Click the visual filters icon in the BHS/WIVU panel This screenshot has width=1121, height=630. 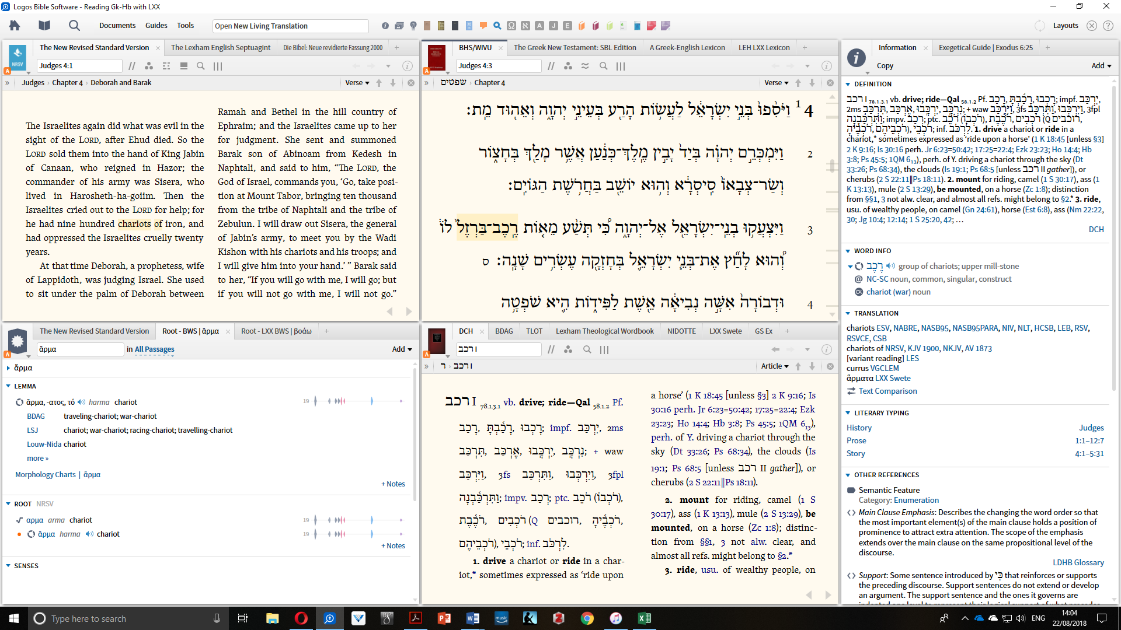(x=568, y=66)
